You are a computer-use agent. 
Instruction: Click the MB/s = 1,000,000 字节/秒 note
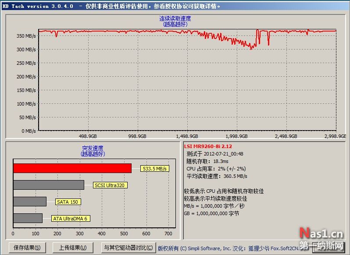214,206
